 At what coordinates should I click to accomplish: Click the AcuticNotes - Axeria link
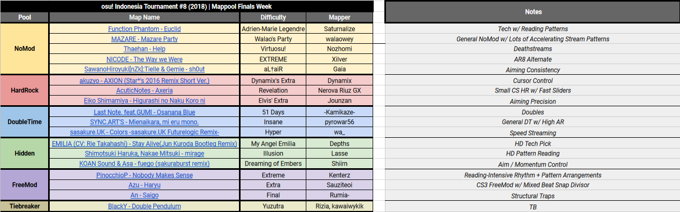[144, 91]
